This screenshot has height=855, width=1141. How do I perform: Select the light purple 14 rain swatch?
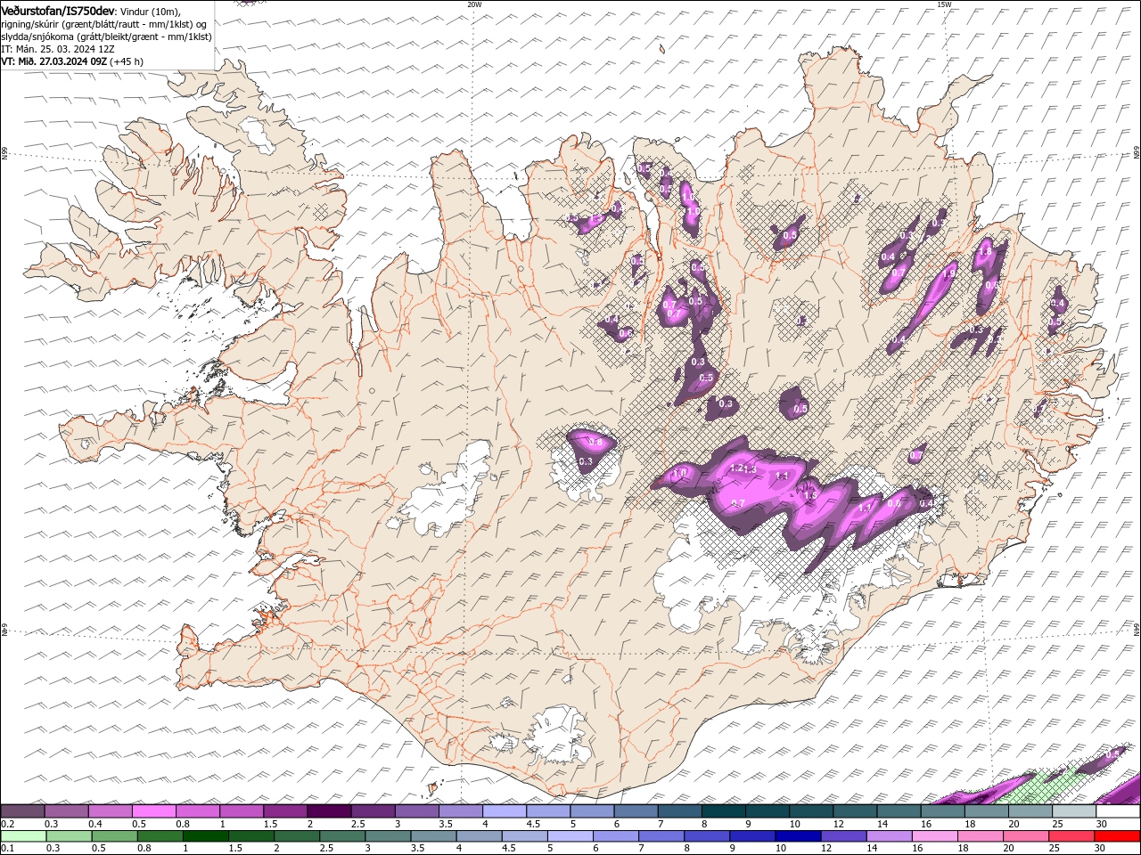click(x=889, y=836)
